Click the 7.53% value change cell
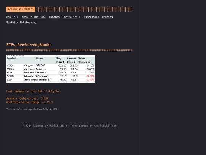Image resolution: width=206 pixels, height=155 pixels. coord(90,73)
